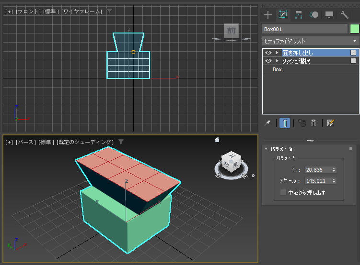This screenshot has height=265, width=360.
Task: Open the モディファイヤリスト dropdown
Action: [310, 41]
